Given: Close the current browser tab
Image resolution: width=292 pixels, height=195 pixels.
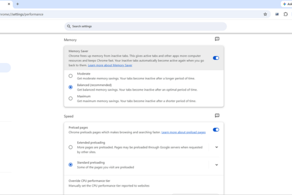Looking at the screenshot, I should (x=9, y=4).
